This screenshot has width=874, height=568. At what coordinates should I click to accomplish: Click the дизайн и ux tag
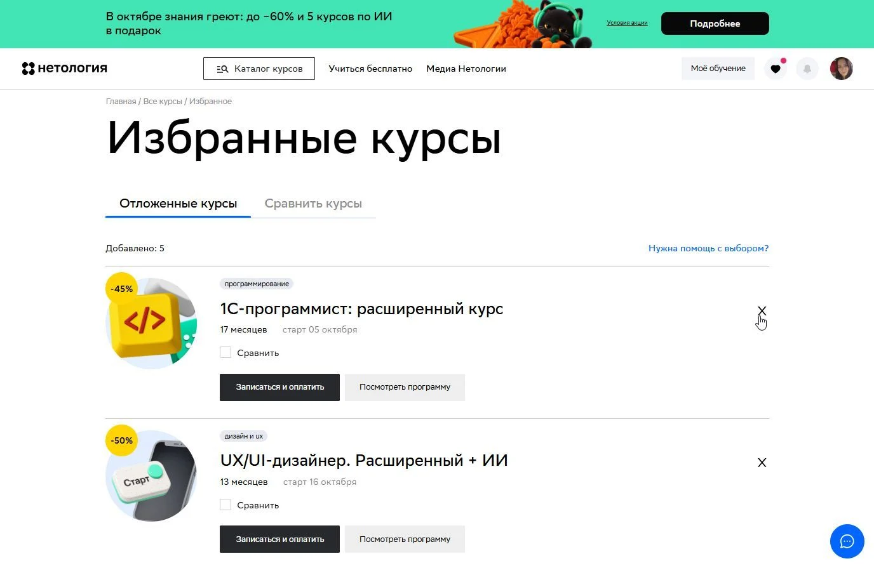pos(244,436)
